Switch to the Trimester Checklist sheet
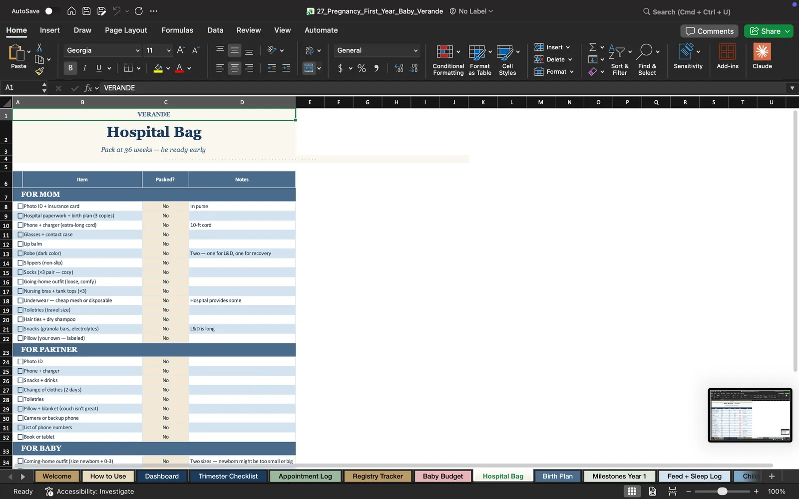The height and width of the screenshot is (499, 799). (x=228, y=476)
